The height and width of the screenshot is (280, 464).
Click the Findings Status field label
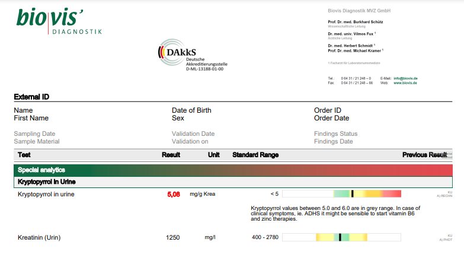335,134
